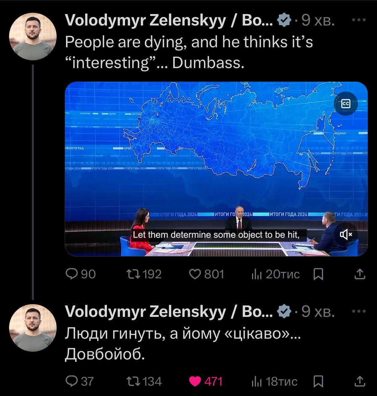View analytics of the 18тис views tweet
This screenshot has width=377, height=396.
point(256,381)
